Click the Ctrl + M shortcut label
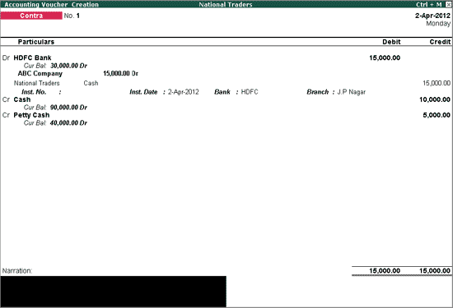This screenshot has height=308, width=453. tap(429, 4)
